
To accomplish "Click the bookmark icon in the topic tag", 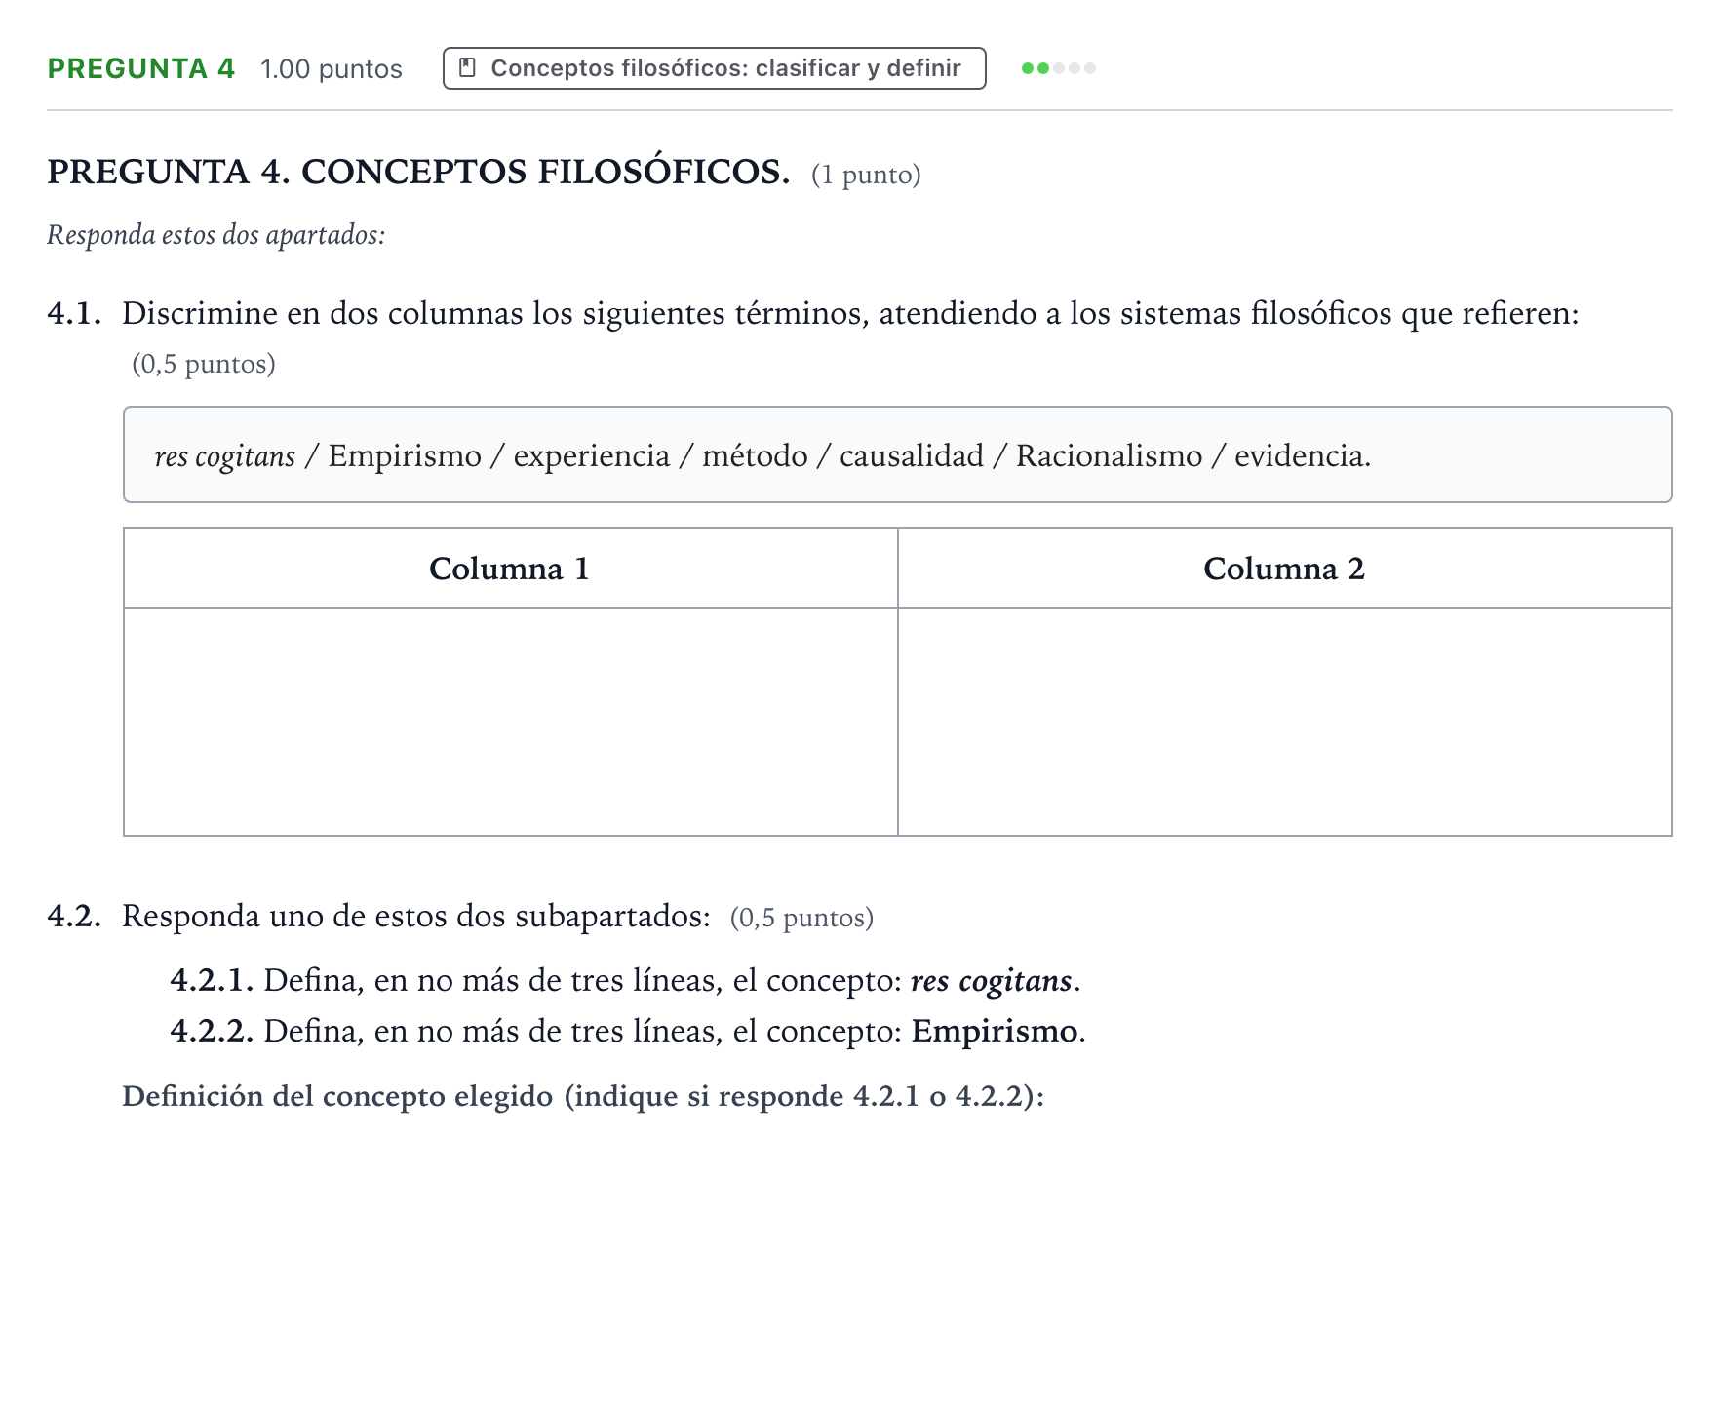I will click(467, 68).
